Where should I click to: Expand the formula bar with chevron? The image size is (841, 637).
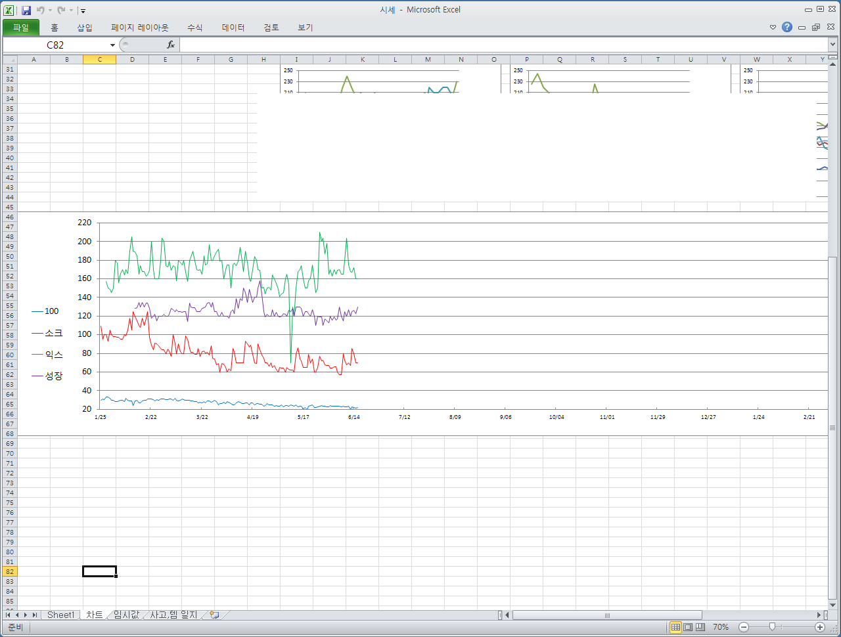pos(832,45)
